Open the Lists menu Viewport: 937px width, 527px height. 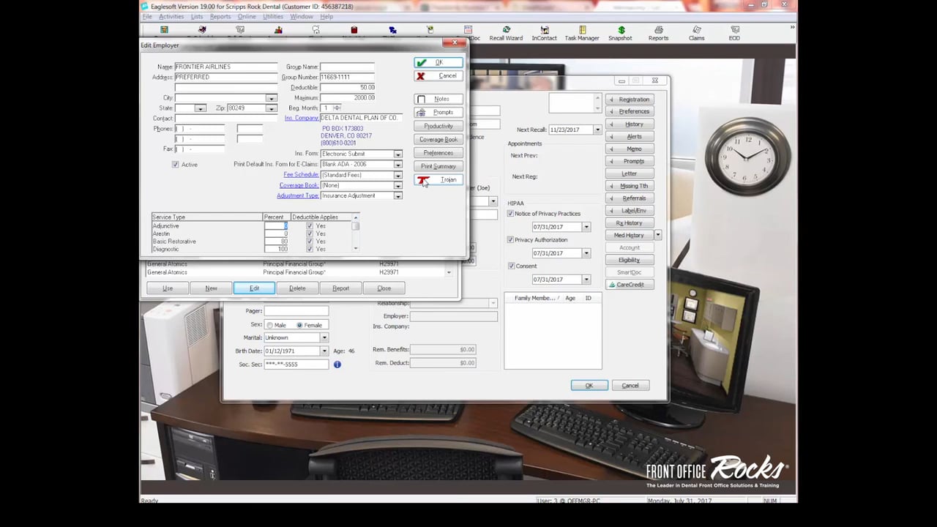pos(197,17)
